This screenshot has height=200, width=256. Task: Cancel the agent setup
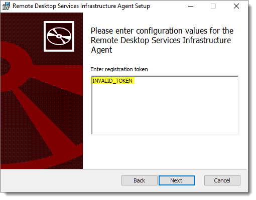pyautogui.click(x=222, y=180)
